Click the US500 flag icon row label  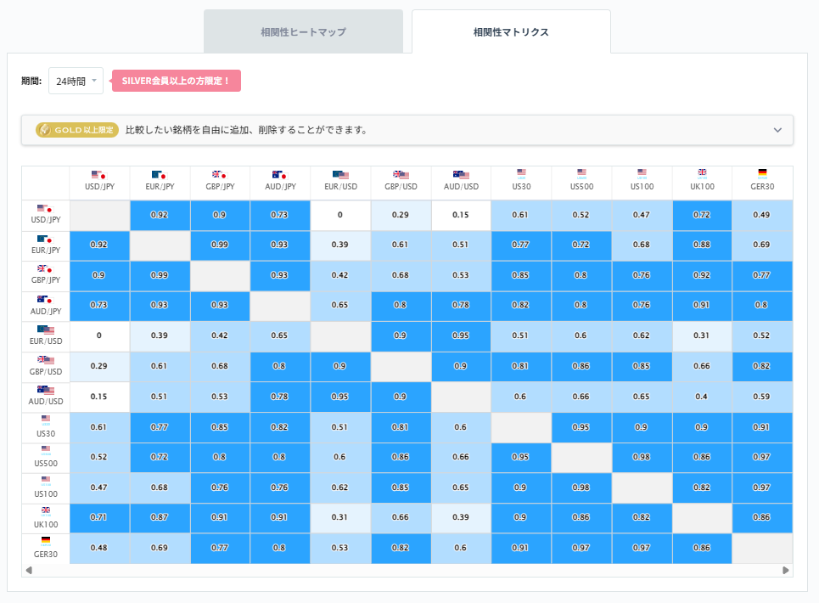[45, 447]
